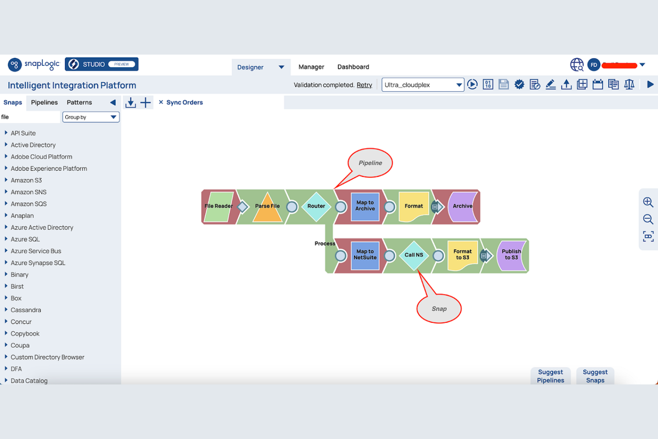Click the globe search icon
Screen dimensions: 658x439
[x=577, y=65]
